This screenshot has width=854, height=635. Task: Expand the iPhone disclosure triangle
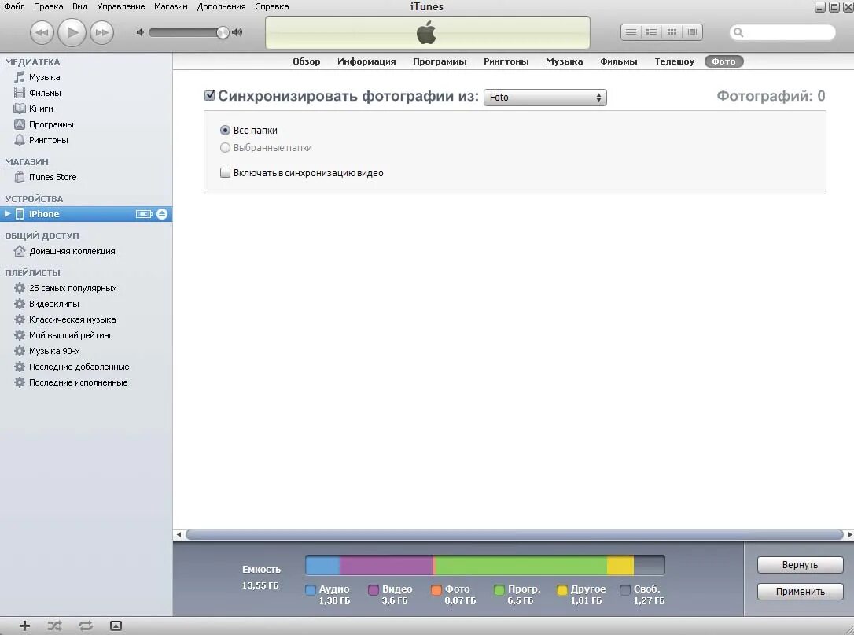point(7,214)
